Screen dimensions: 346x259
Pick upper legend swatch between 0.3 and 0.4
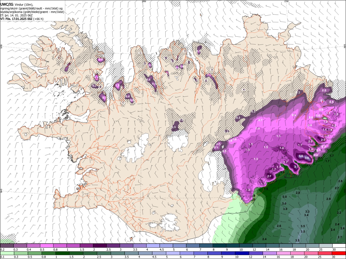[x=20, y=246]
